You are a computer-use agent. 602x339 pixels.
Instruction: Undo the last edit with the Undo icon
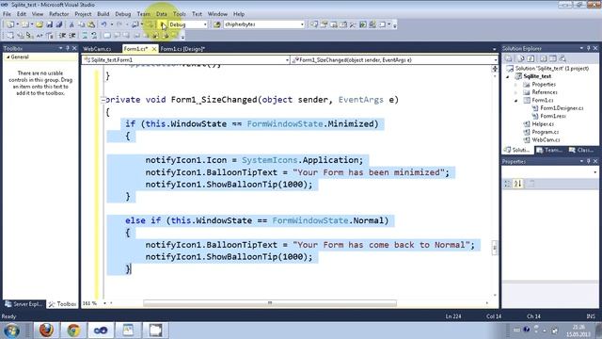pos(103,24)
